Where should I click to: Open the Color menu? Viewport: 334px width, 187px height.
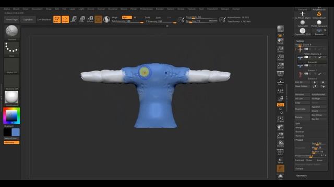26,9
